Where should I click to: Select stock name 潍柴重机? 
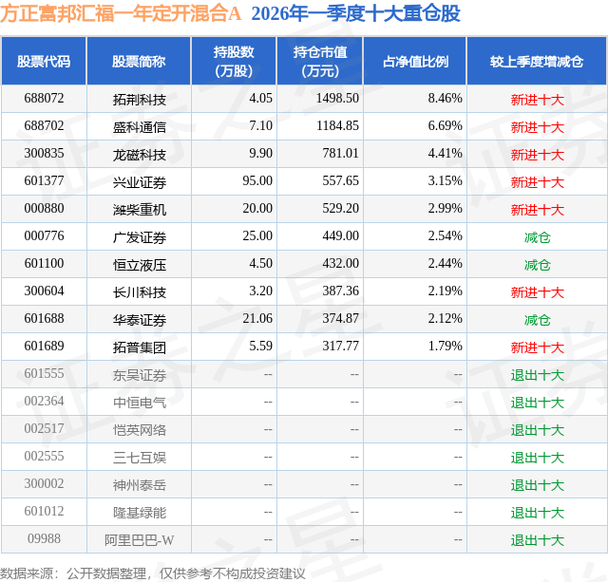point(140,210)
